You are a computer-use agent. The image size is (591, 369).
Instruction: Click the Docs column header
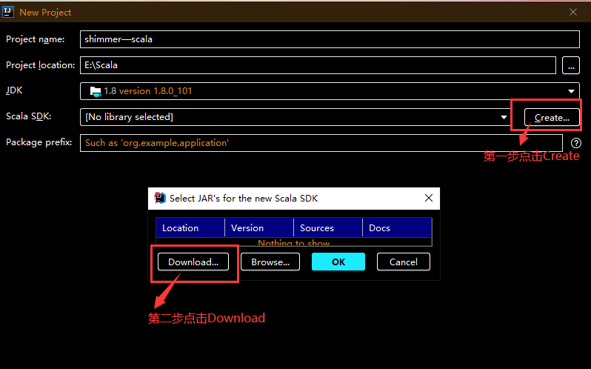tap(397, 227)
